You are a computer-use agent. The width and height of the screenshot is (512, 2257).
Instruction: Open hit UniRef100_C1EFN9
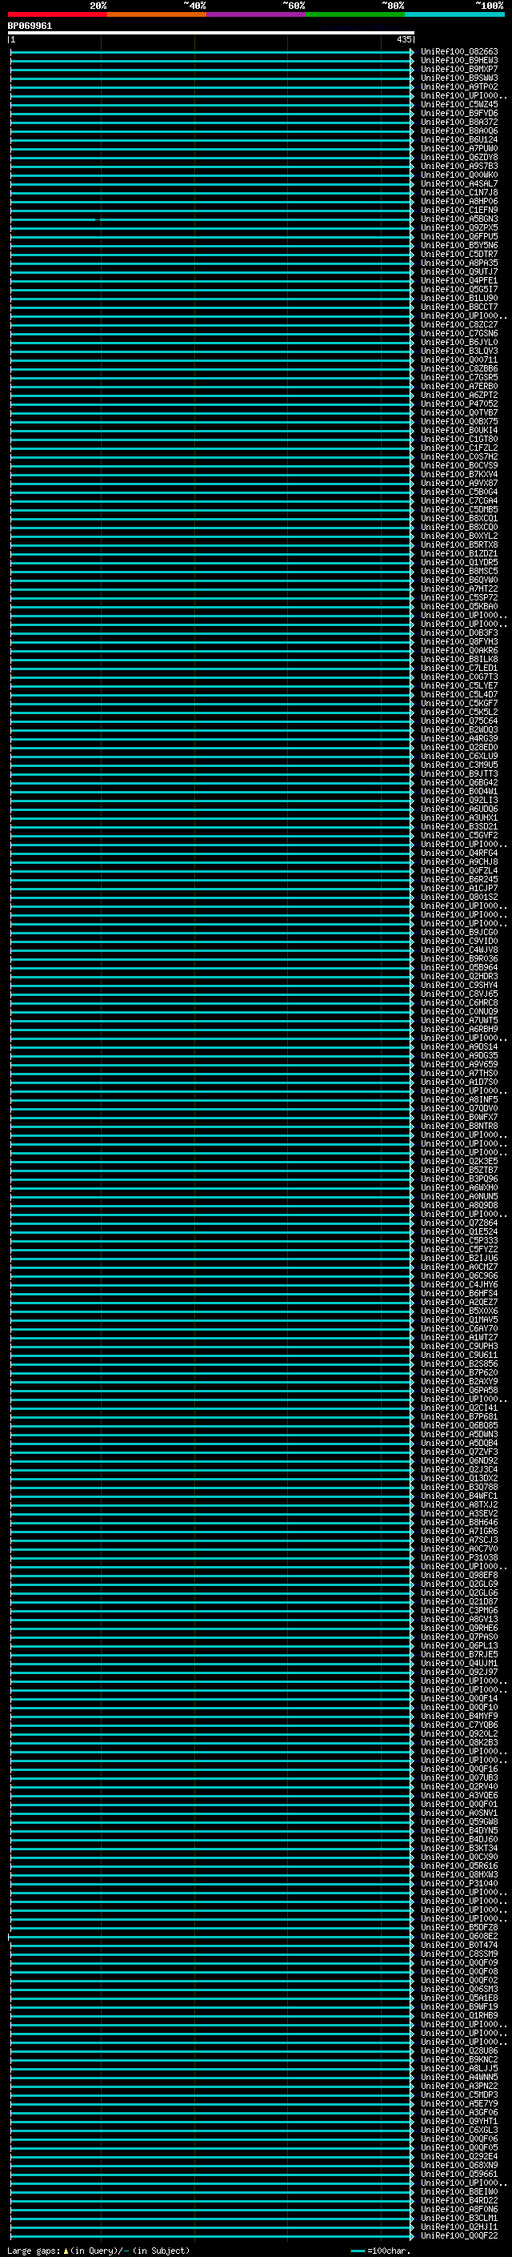(x=458, y=211)
